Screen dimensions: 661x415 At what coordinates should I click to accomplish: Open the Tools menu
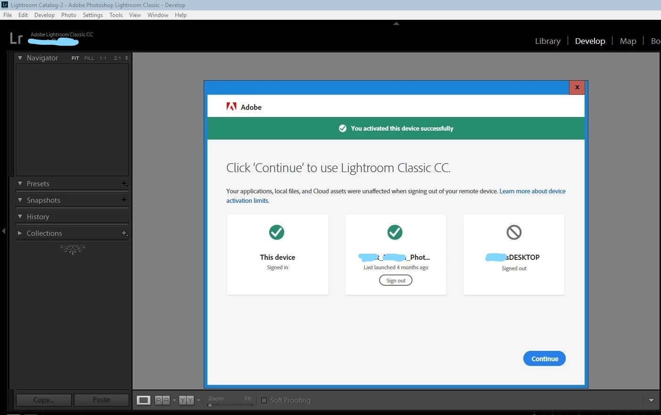[116, 15]
